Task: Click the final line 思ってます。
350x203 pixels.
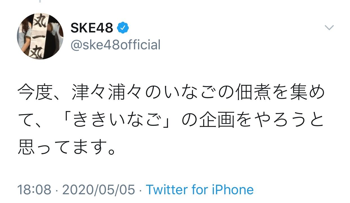Action: tap(67, 147)
